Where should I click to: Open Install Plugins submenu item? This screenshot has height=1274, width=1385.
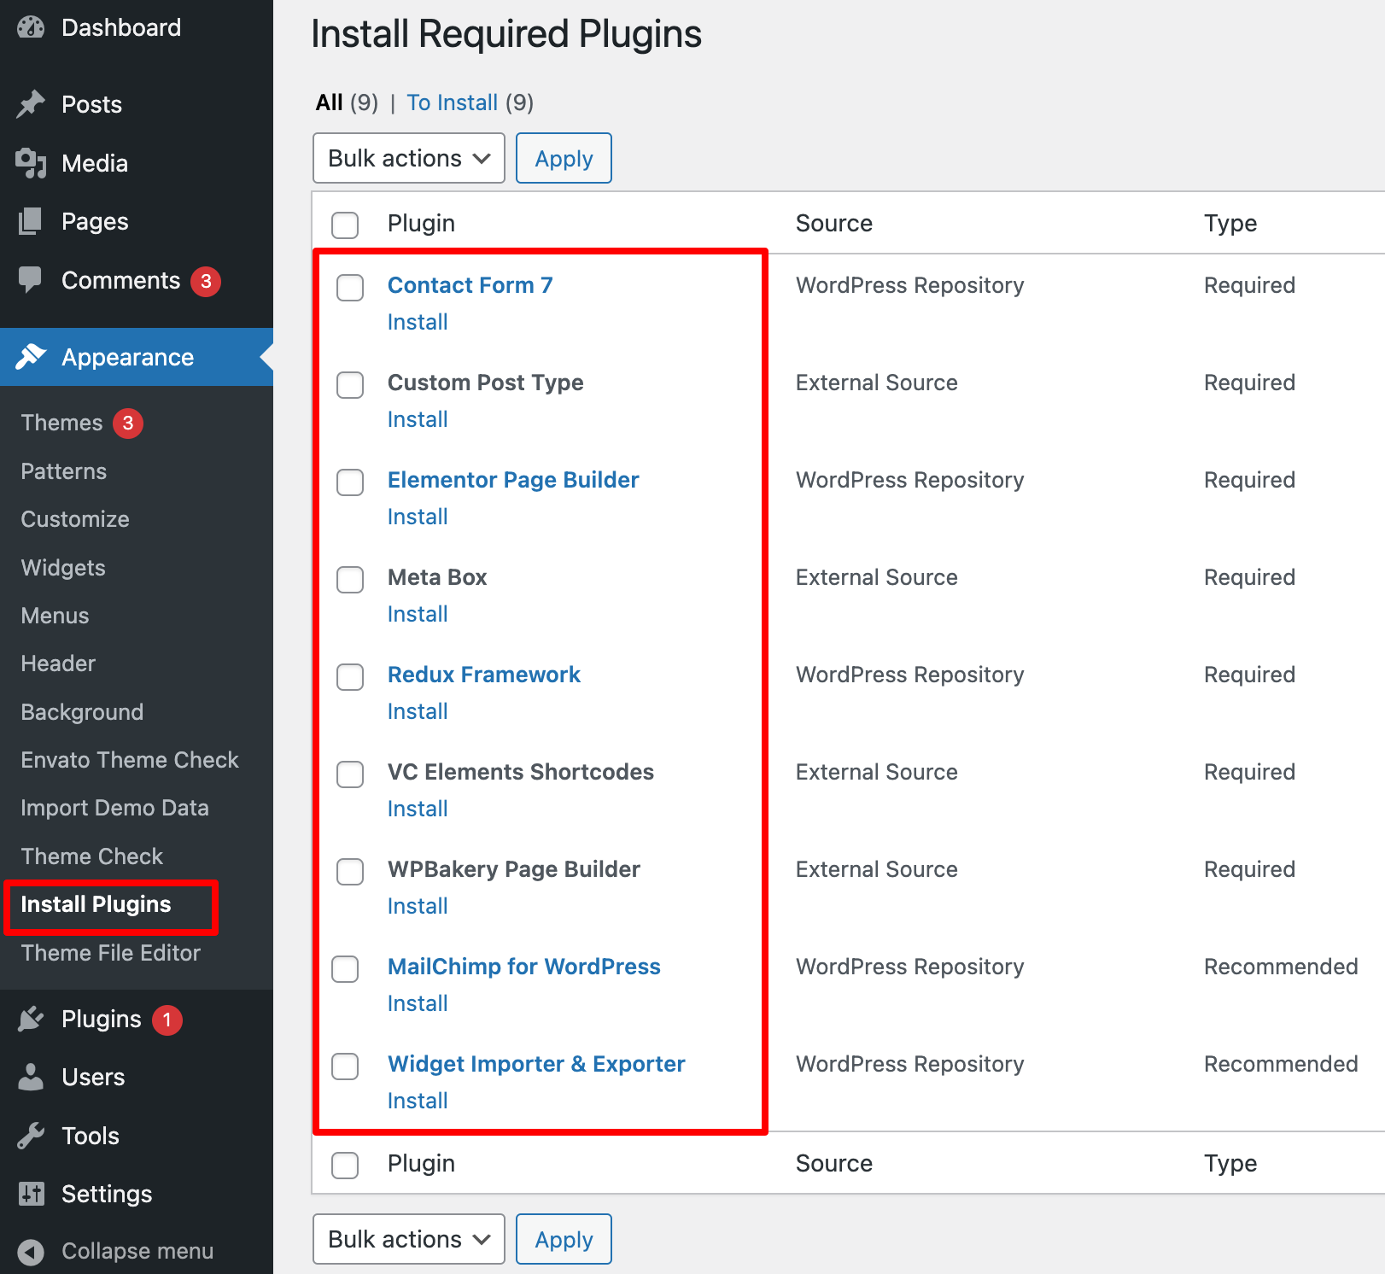(x=96, y=904)
